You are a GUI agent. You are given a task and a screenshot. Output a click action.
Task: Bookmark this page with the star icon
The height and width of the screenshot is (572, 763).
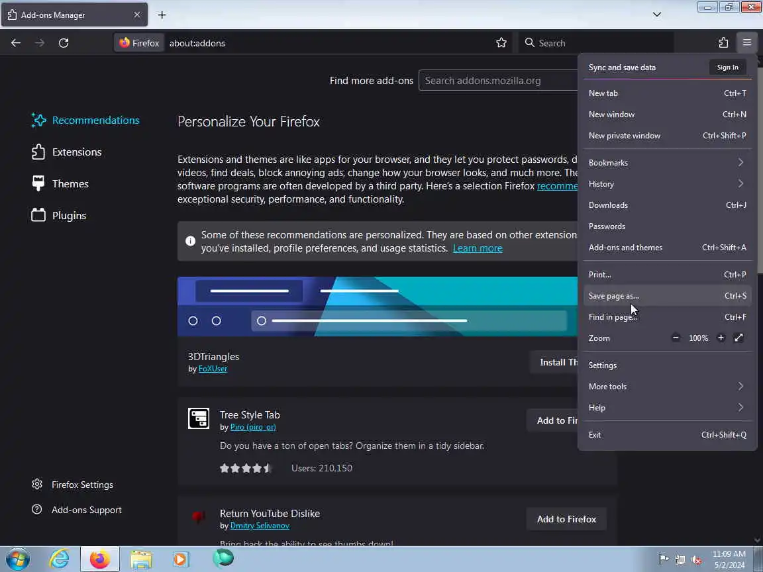501,43
